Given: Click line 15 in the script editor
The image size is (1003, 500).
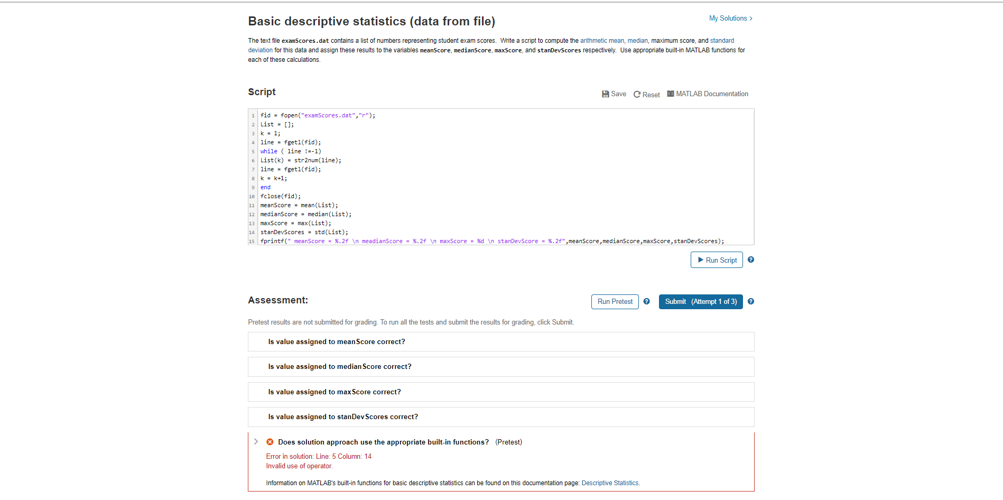Looking at the screenshot, I should click(x=476, y=241).
